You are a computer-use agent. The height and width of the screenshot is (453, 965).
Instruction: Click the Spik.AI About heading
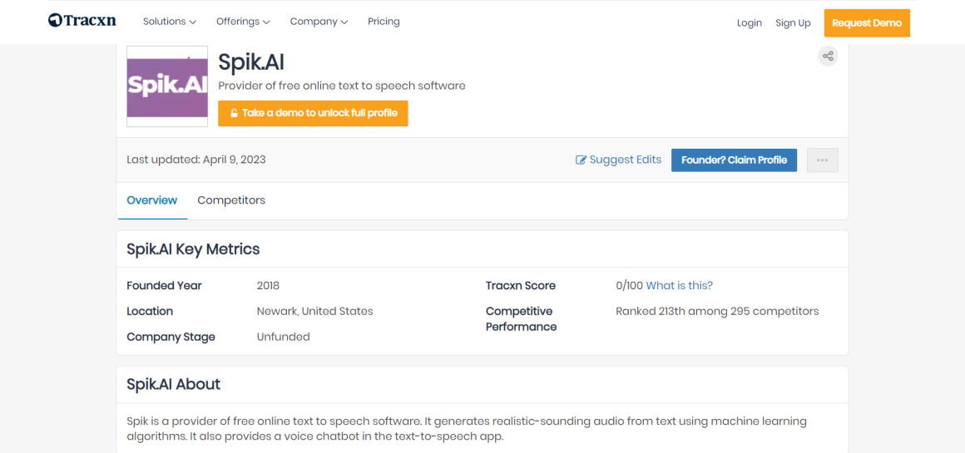pyautogui.click(x=173, y=384)
